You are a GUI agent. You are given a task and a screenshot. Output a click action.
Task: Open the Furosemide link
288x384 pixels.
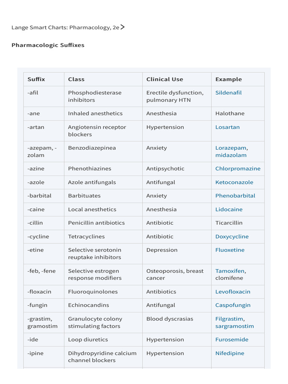tap(232, 340)
